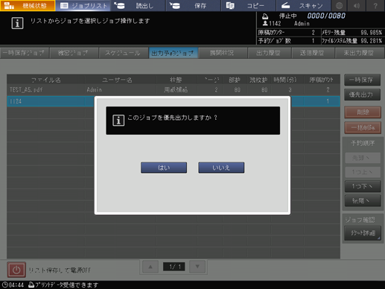Click the 時間(分) column header
The image size is (385, 289).
285,80
